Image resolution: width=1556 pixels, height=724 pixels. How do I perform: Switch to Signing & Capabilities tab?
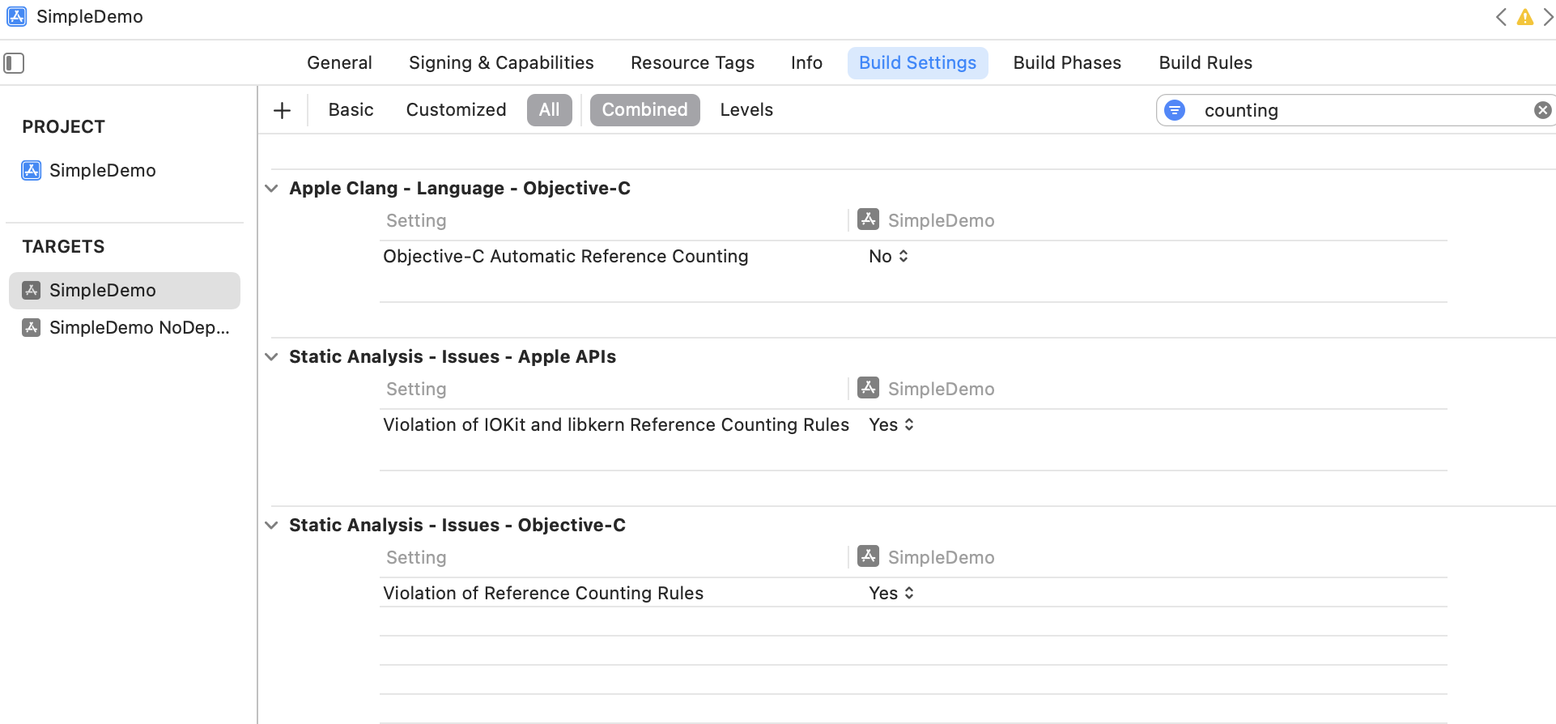501,63
